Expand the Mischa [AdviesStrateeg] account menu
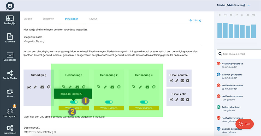Viewport: 261px width, 136px height. point(233,5)
